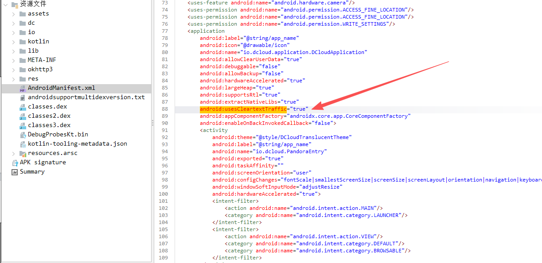Viewport: 542px width, 263px height.
Task: Click the kotlin folder icon
Action: click(x=23, y=42)
